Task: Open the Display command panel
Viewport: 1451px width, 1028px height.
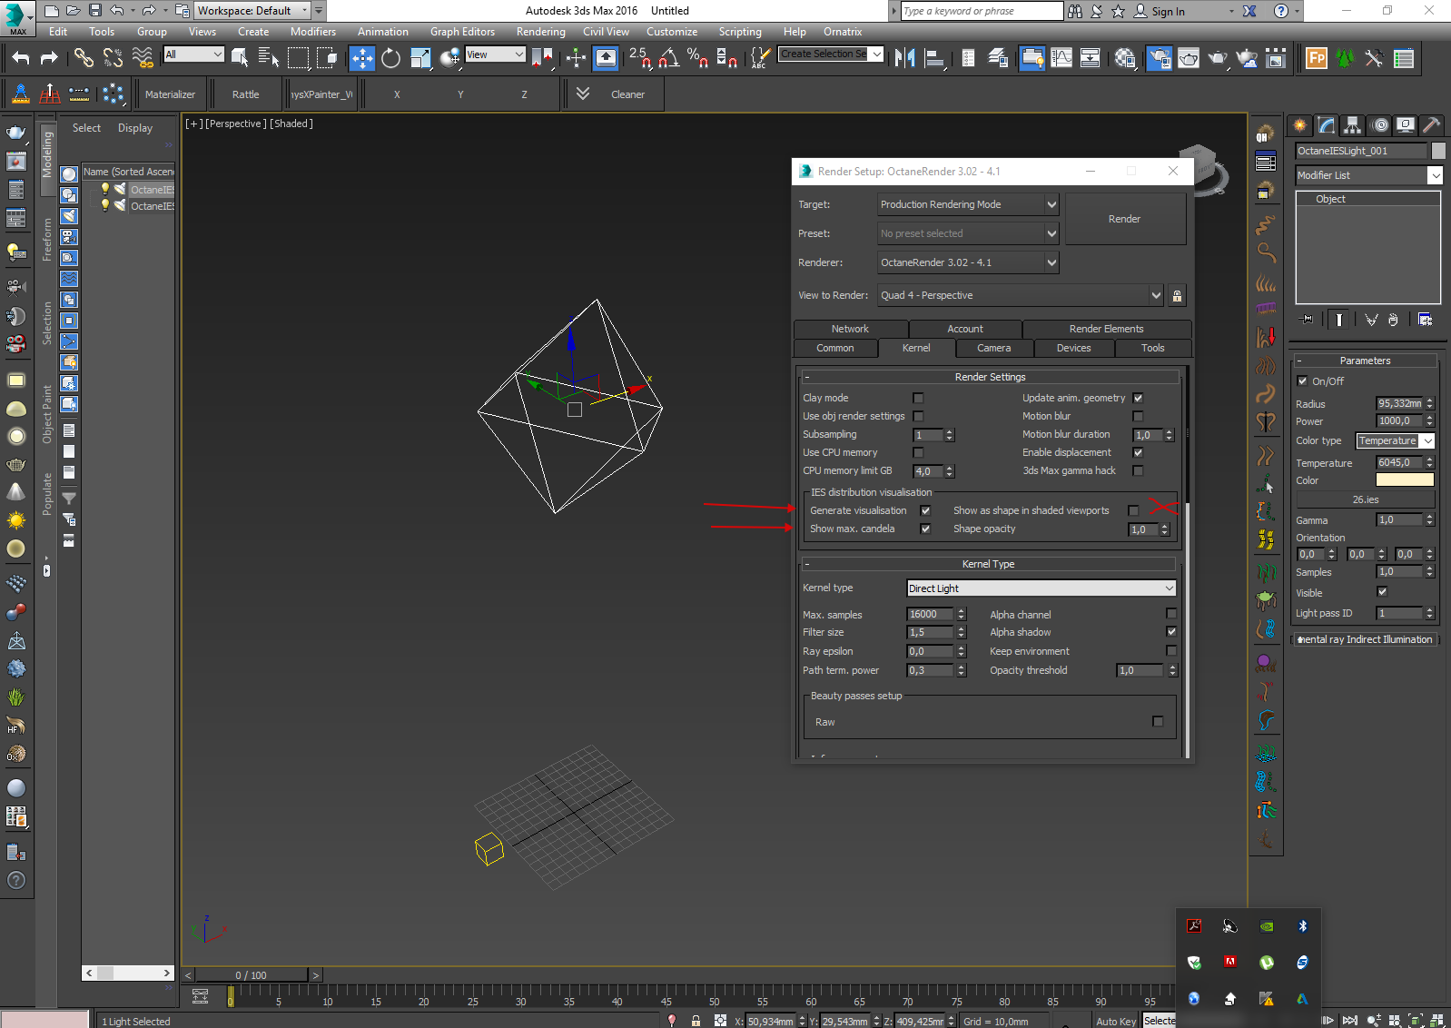Action: 1406,125
